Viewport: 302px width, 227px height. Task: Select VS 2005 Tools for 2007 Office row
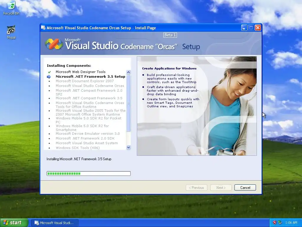tap(91, 112)
